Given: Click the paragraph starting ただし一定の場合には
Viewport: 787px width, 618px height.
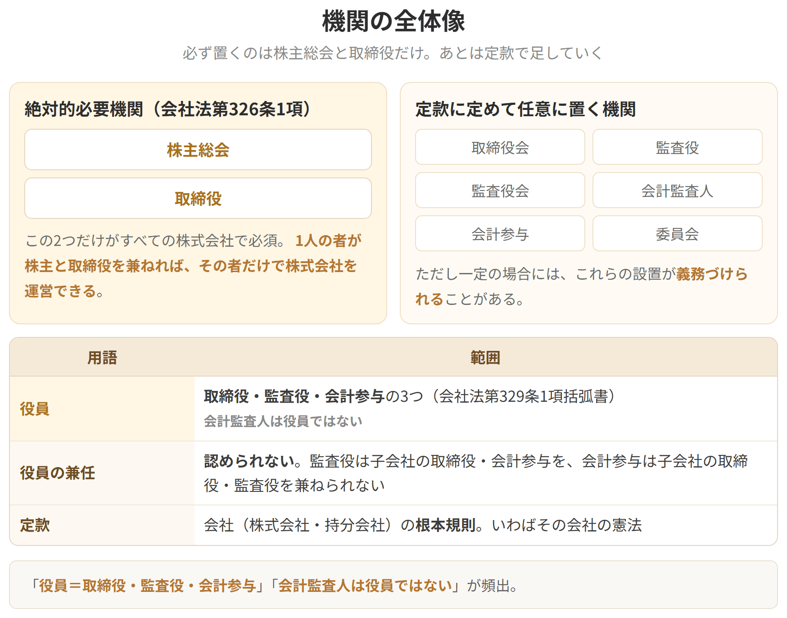Looking at the screenshot, I should [582, 286].
